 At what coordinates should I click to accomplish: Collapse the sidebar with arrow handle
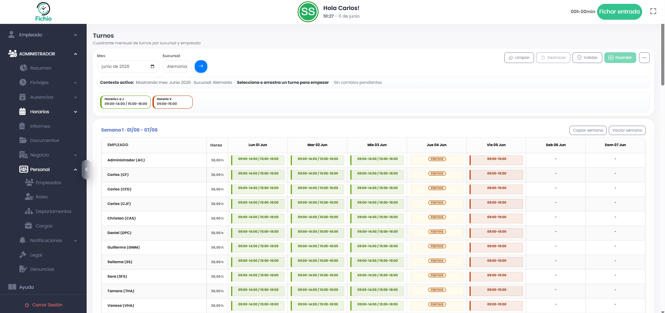(86, 170)
